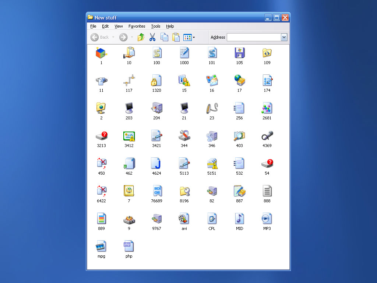Select the MID music note file icon
The width and height of the screenshot is (377, 283).
pyautogui.click(x=239, y=219)
